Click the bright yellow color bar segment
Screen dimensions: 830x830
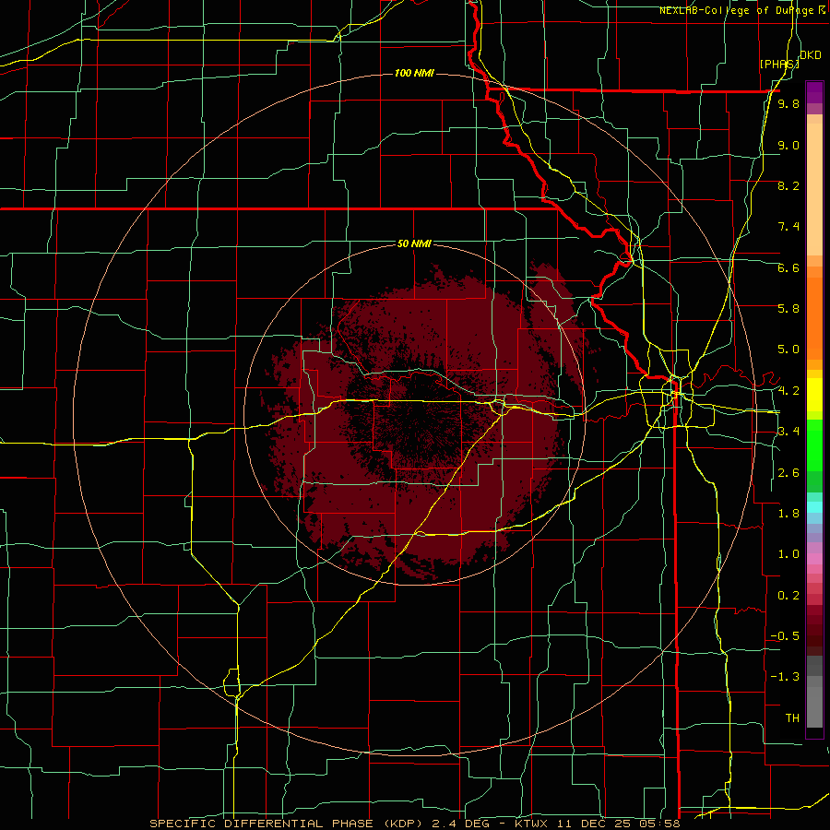coord(814,395)
